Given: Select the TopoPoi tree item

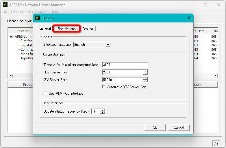Looking at the screenshot, I should pos(27,58).
